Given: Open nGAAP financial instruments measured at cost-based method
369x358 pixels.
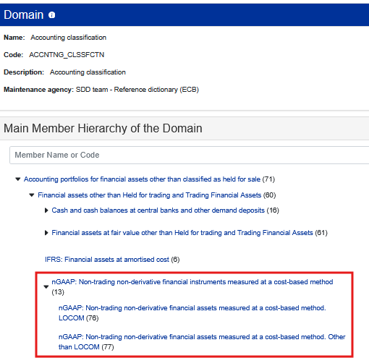Looking at the screenshot, I should click(x=192, y=282).
